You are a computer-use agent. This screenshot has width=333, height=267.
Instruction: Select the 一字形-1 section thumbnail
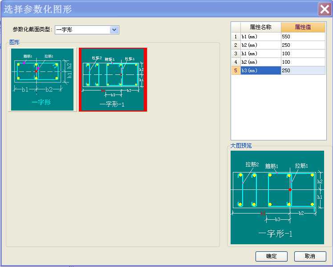113,79
